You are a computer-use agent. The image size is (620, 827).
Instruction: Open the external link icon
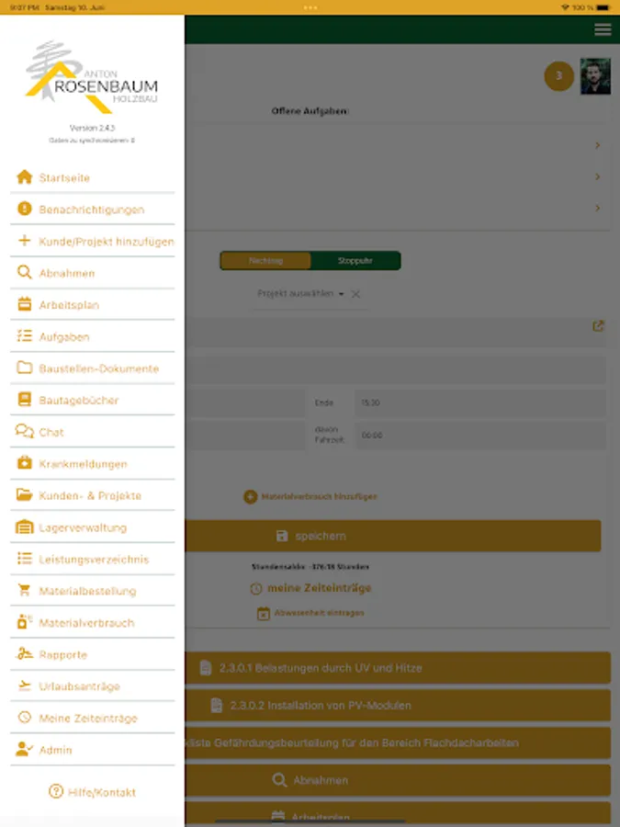tap(598, 326)
